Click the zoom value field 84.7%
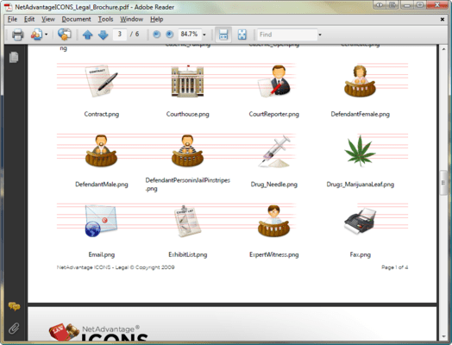This screenshot has height=345, width=452. (x=189, y=34)
